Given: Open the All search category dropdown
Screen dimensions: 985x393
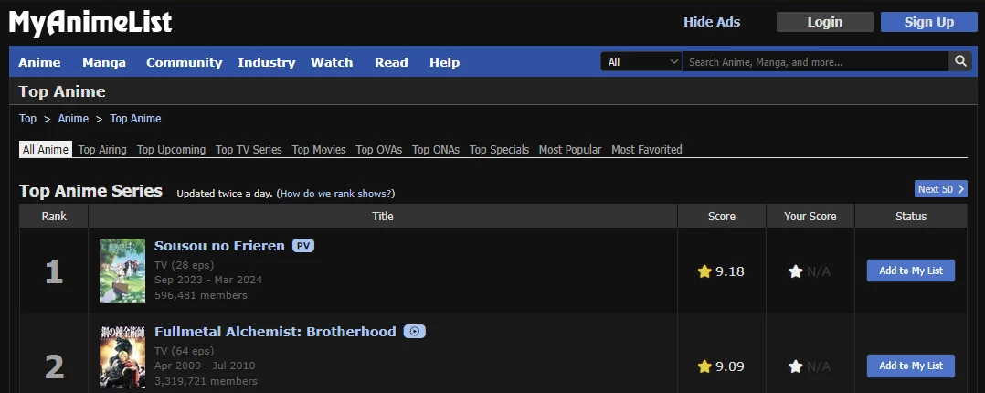Looking at the screenshot, I should [641, 61].
